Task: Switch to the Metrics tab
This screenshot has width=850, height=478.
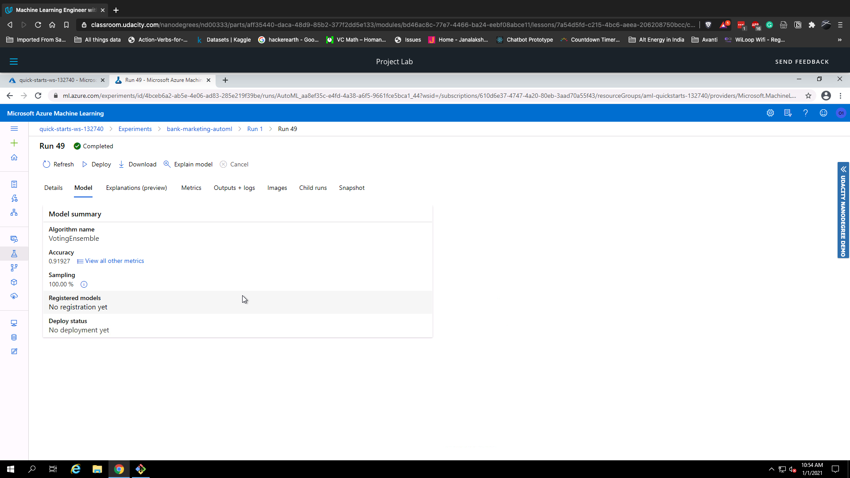Action: (x=191, y=188)
